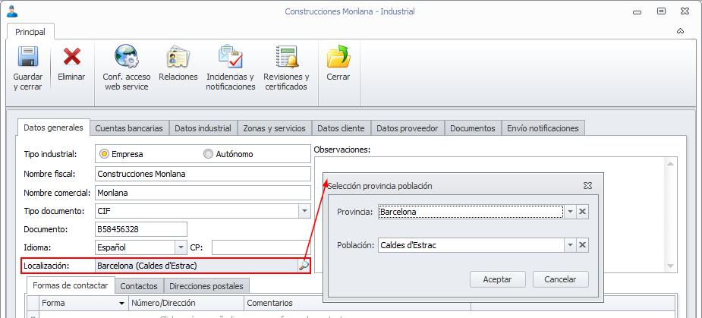The height and width of the screenshot is (318, 702).
Task: Select the Empresa radio button
Action: (x=105, y=154)
